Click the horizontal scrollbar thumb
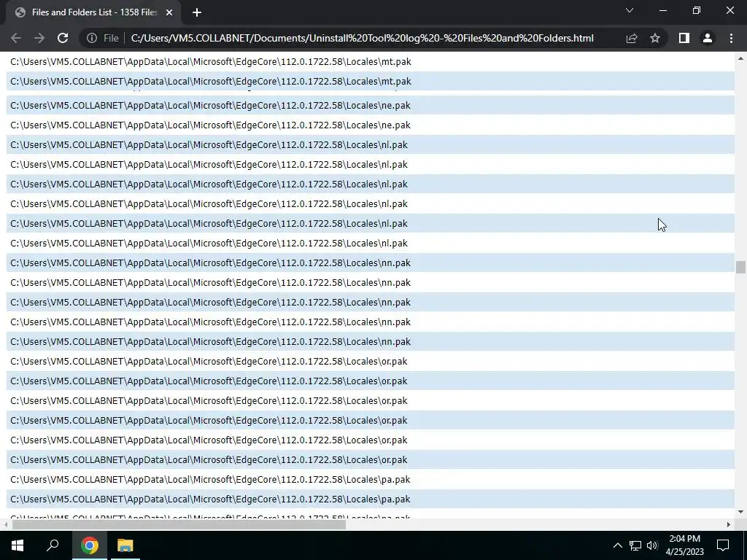This screenshot has width=747, height=560. 179,525
